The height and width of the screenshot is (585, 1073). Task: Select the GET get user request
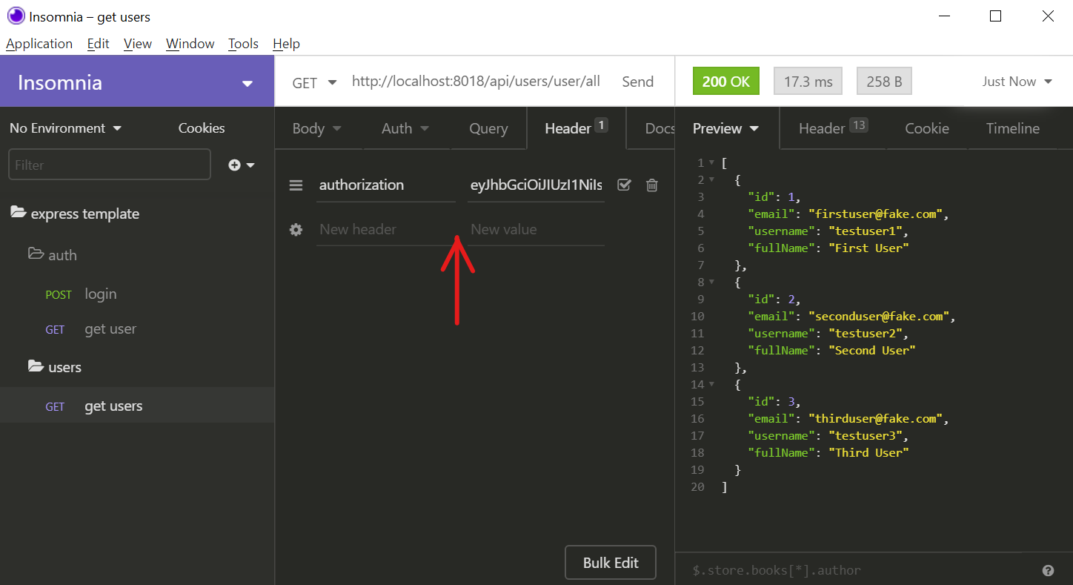(137, 329)
